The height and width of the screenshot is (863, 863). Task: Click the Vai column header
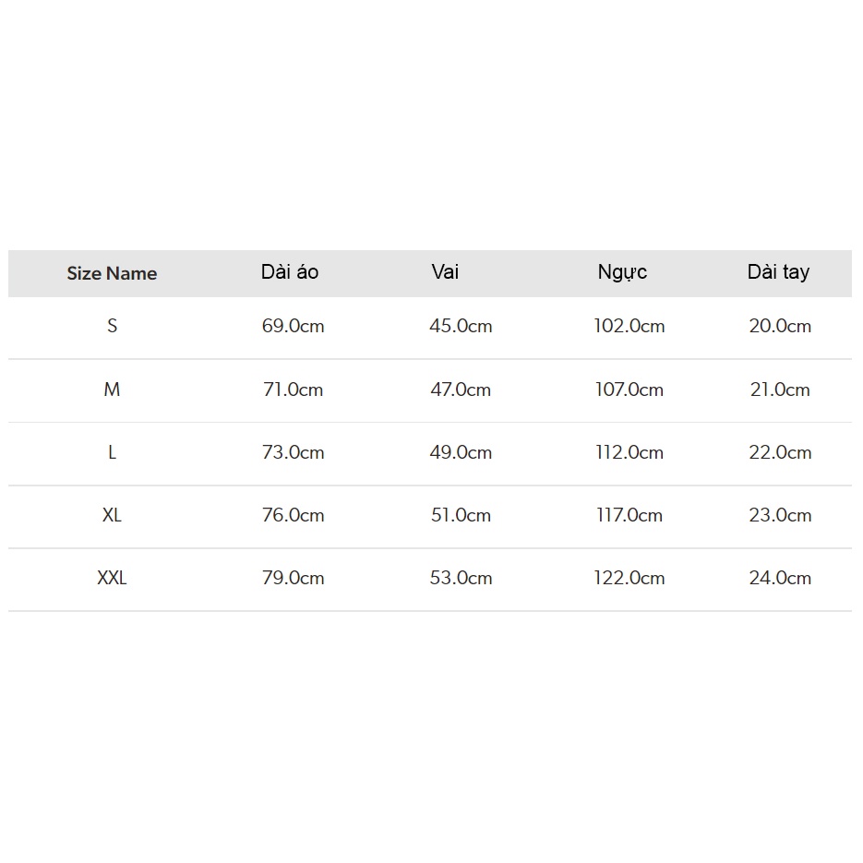click(x=445, y=272)
